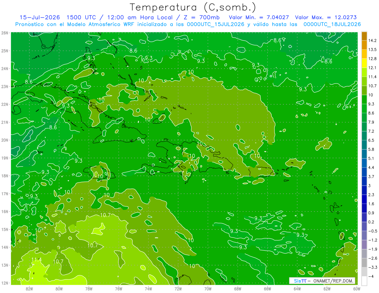
Task: Click the 'Valor Min. = 7.04027' readout
Action: pyautogui.click(x=259, y=17)
